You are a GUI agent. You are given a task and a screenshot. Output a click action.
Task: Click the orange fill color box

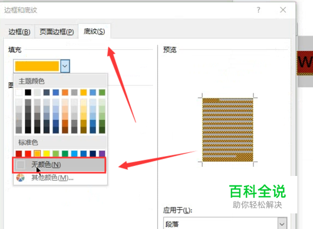37,66
